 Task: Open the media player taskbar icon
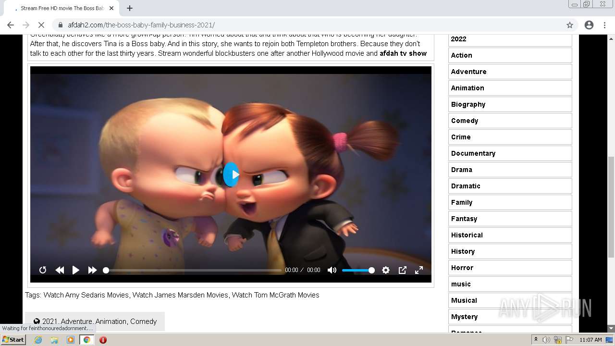(71, 340)
